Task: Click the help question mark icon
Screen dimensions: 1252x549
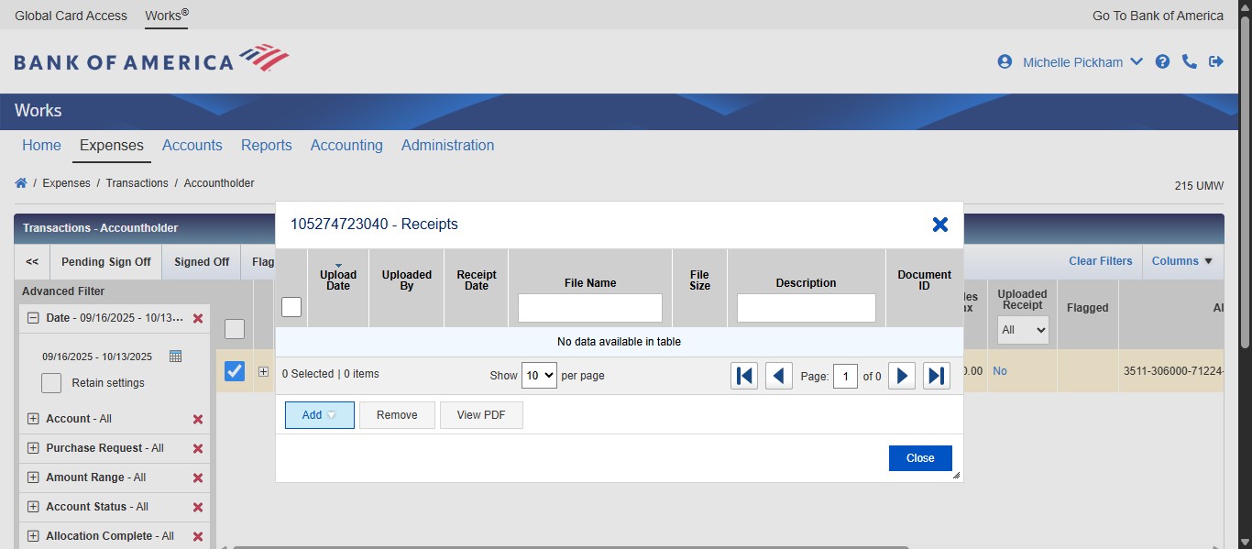Action: point(1162,61)
